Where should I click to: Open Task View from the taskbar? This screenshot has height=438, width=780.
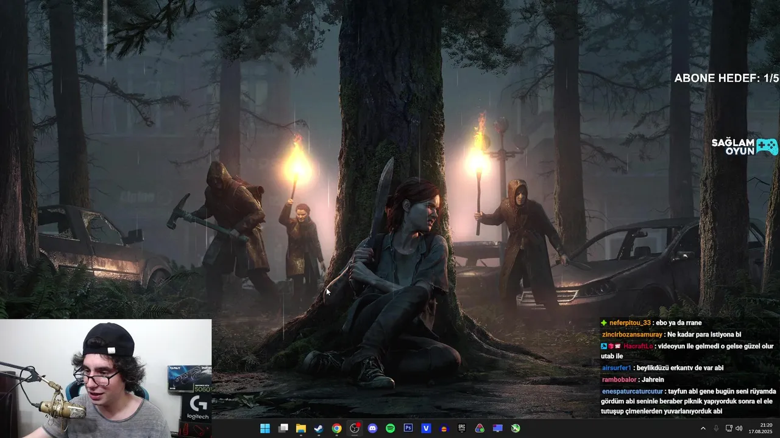click(283, 428)
